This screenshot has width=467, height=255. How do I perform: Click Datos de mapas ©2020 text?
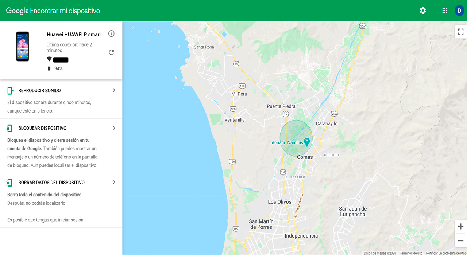[380, 253]
